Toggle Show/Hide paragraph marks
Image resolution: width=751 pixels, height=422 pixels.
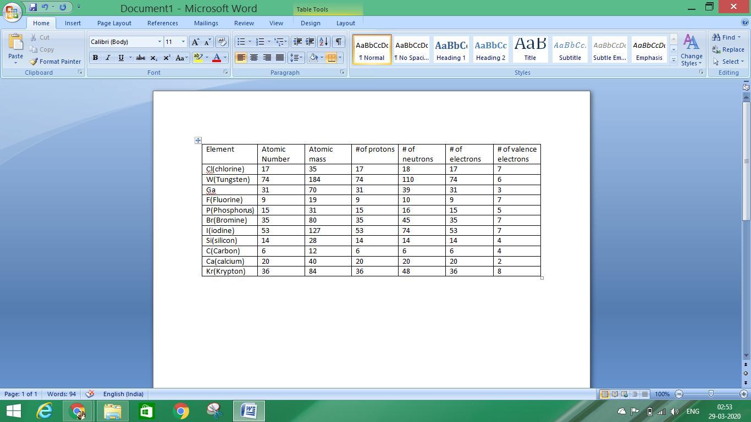pyautogui.click(x=339, y=42)
